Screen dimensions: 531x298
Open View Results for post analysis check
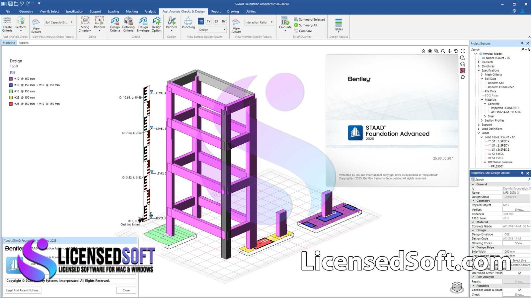[x=36, y=26]
